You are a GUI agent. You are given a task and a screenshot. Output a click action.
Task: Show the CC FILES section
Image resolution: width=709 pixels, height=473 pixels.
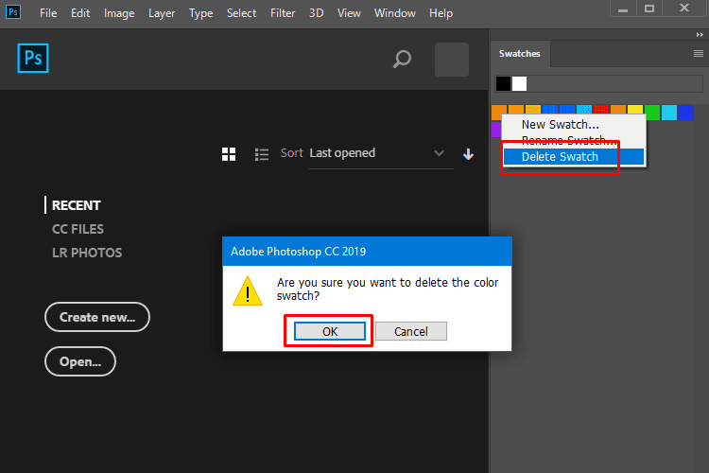pyautogui.click(x=78, y=229)
